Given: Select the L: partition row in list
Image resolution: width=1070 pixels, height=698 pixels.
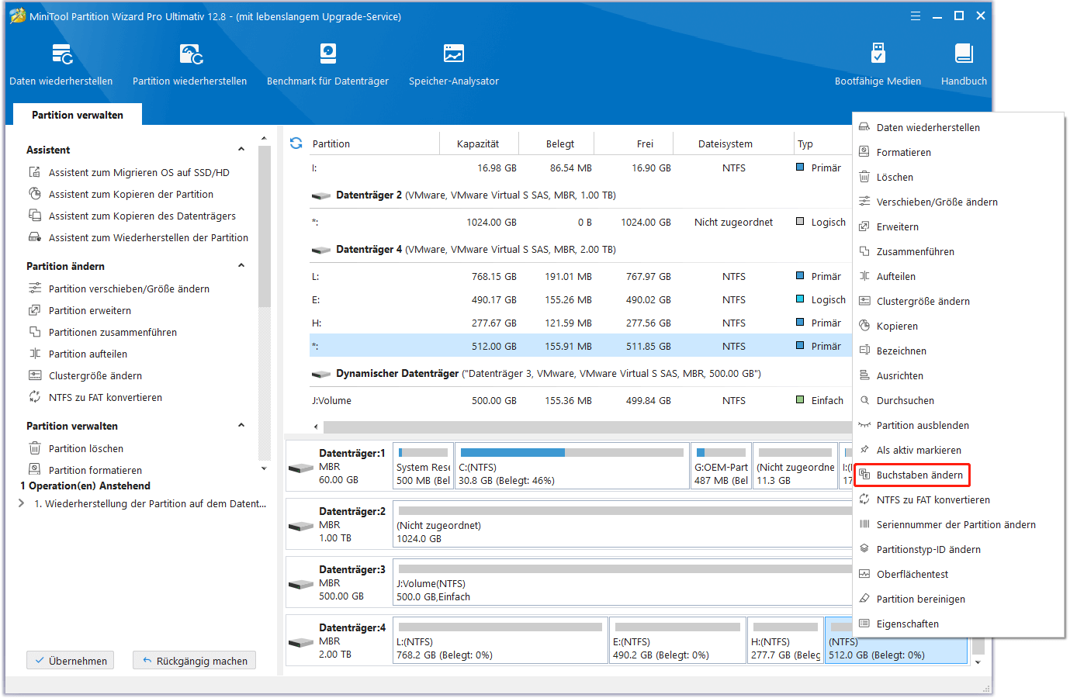Looking at the screenshot, I should point(580,276).
